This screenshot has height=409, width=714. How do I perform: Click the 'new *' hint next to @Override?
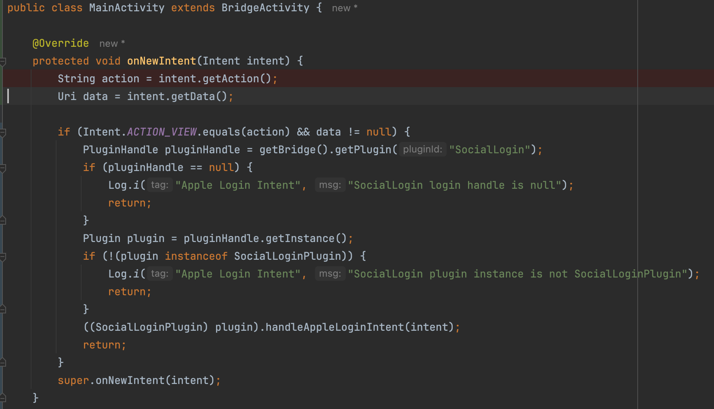(x=109, y=43)
